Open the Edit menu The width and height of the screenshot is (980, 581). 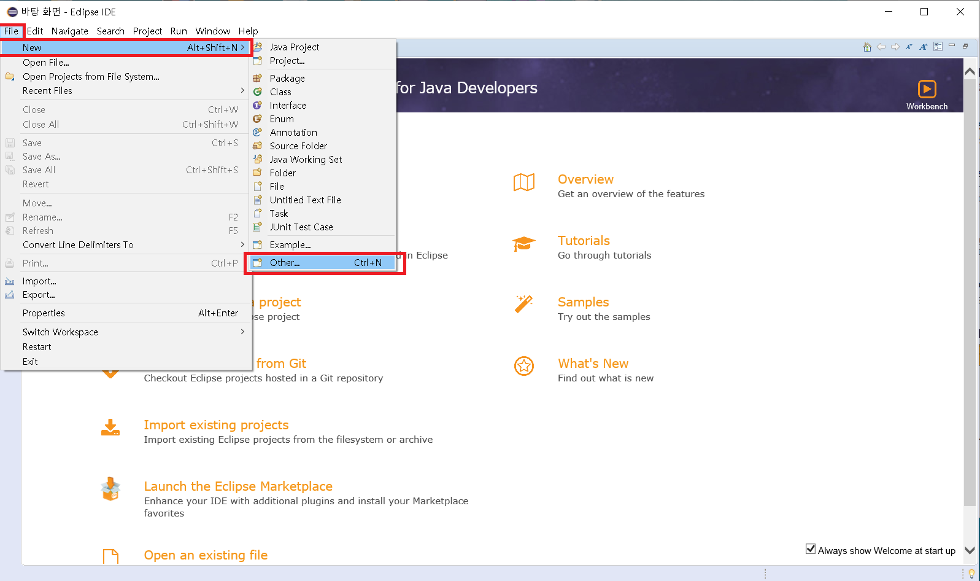coord(35,31)
